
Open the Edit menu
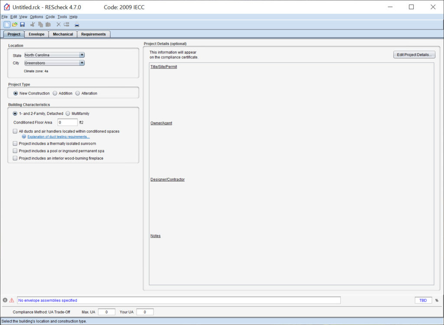[13, 17]
